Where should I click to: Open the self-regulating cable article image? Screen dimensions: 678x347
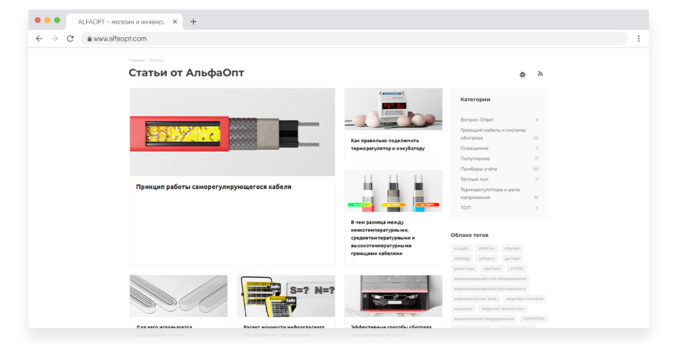[x=232, y=132]
